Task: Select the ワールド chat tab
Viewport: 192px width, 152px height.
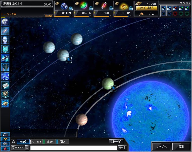Action: [x=36, y=142]
